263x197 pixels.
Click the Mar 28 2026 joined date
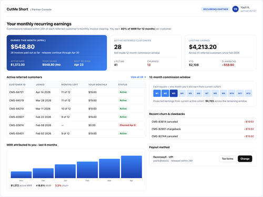[44, 101]
